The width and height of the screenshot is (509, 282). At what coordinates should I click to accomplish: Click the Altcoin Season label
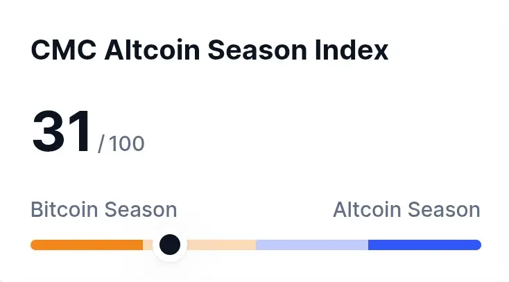(x=406, y=209)
